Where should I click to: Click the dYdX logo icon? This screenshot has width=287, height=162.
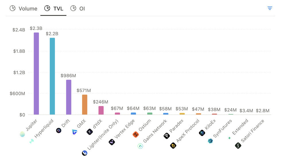point(90,132)
